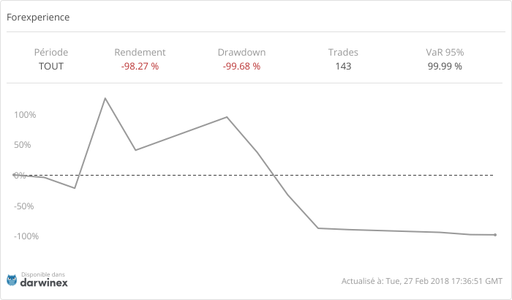Select the Drawdown column header
This screenshot has width=512, height=300.
[241, 53]
